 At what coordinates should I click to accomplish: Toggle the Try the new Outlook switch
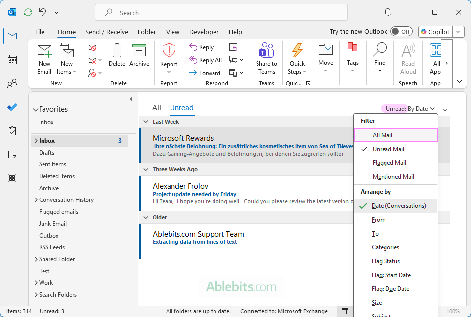click(x=402, y=32)
